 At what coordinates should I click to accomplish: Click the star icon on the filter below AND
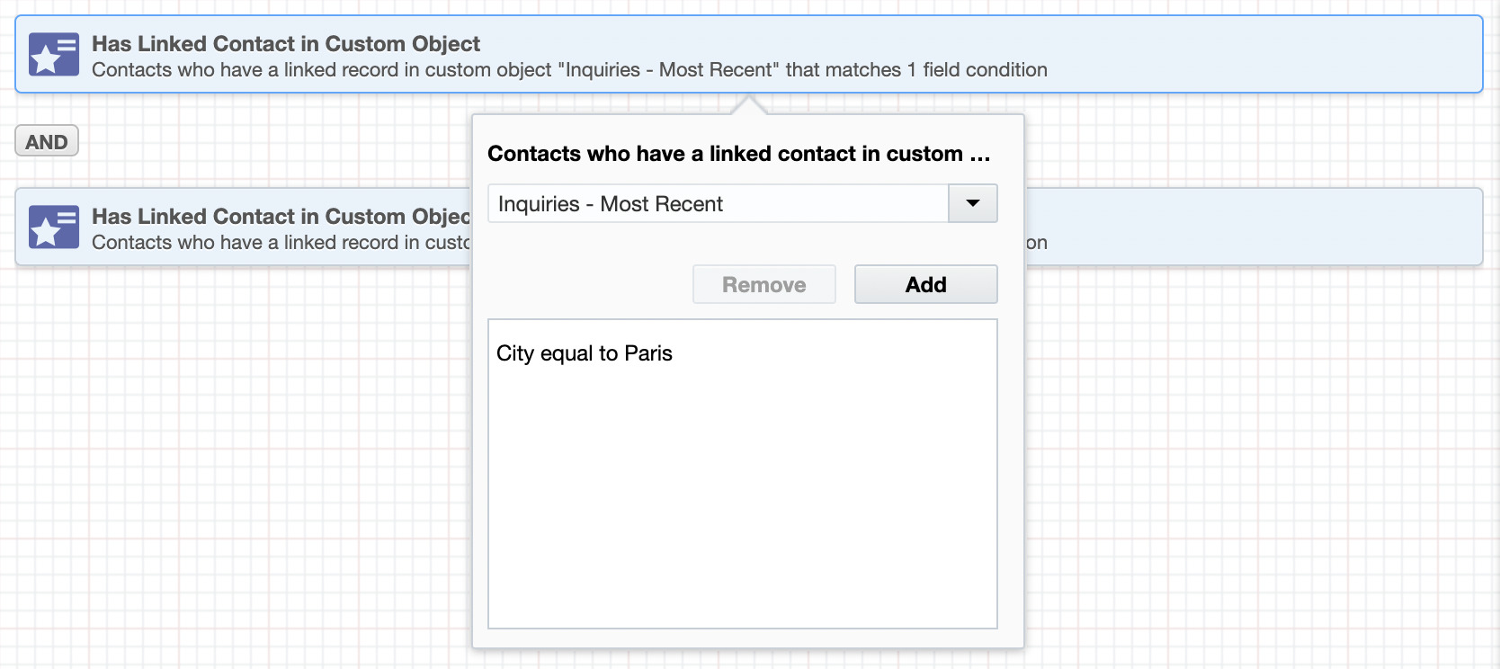pos(53,227)
